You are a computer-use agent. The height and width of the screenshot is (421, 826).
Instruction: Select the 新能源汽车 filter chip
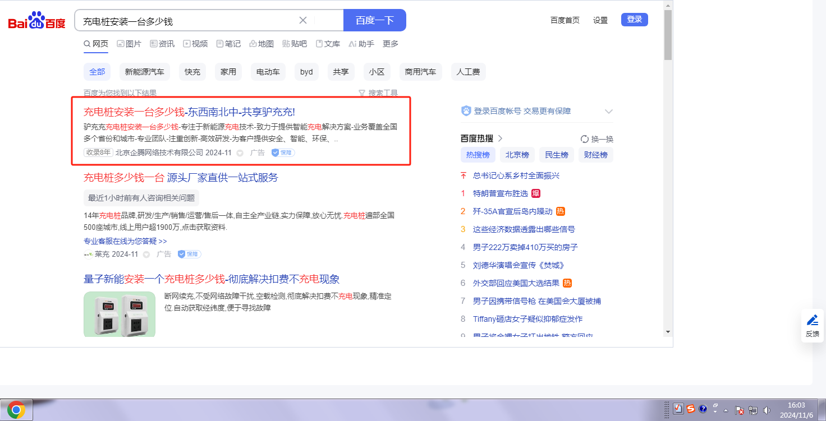click(x=144, y=72)
